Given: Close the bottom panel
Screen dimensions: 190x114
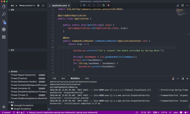Looking at the screenshot, I should pos(187,79).
